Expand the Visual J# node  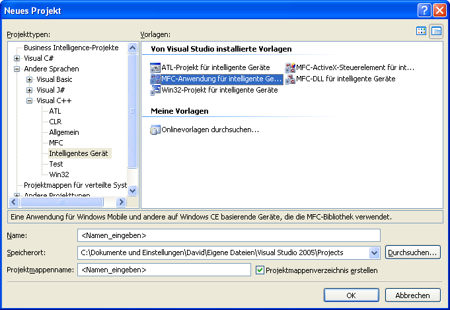[x=29, y=90]
